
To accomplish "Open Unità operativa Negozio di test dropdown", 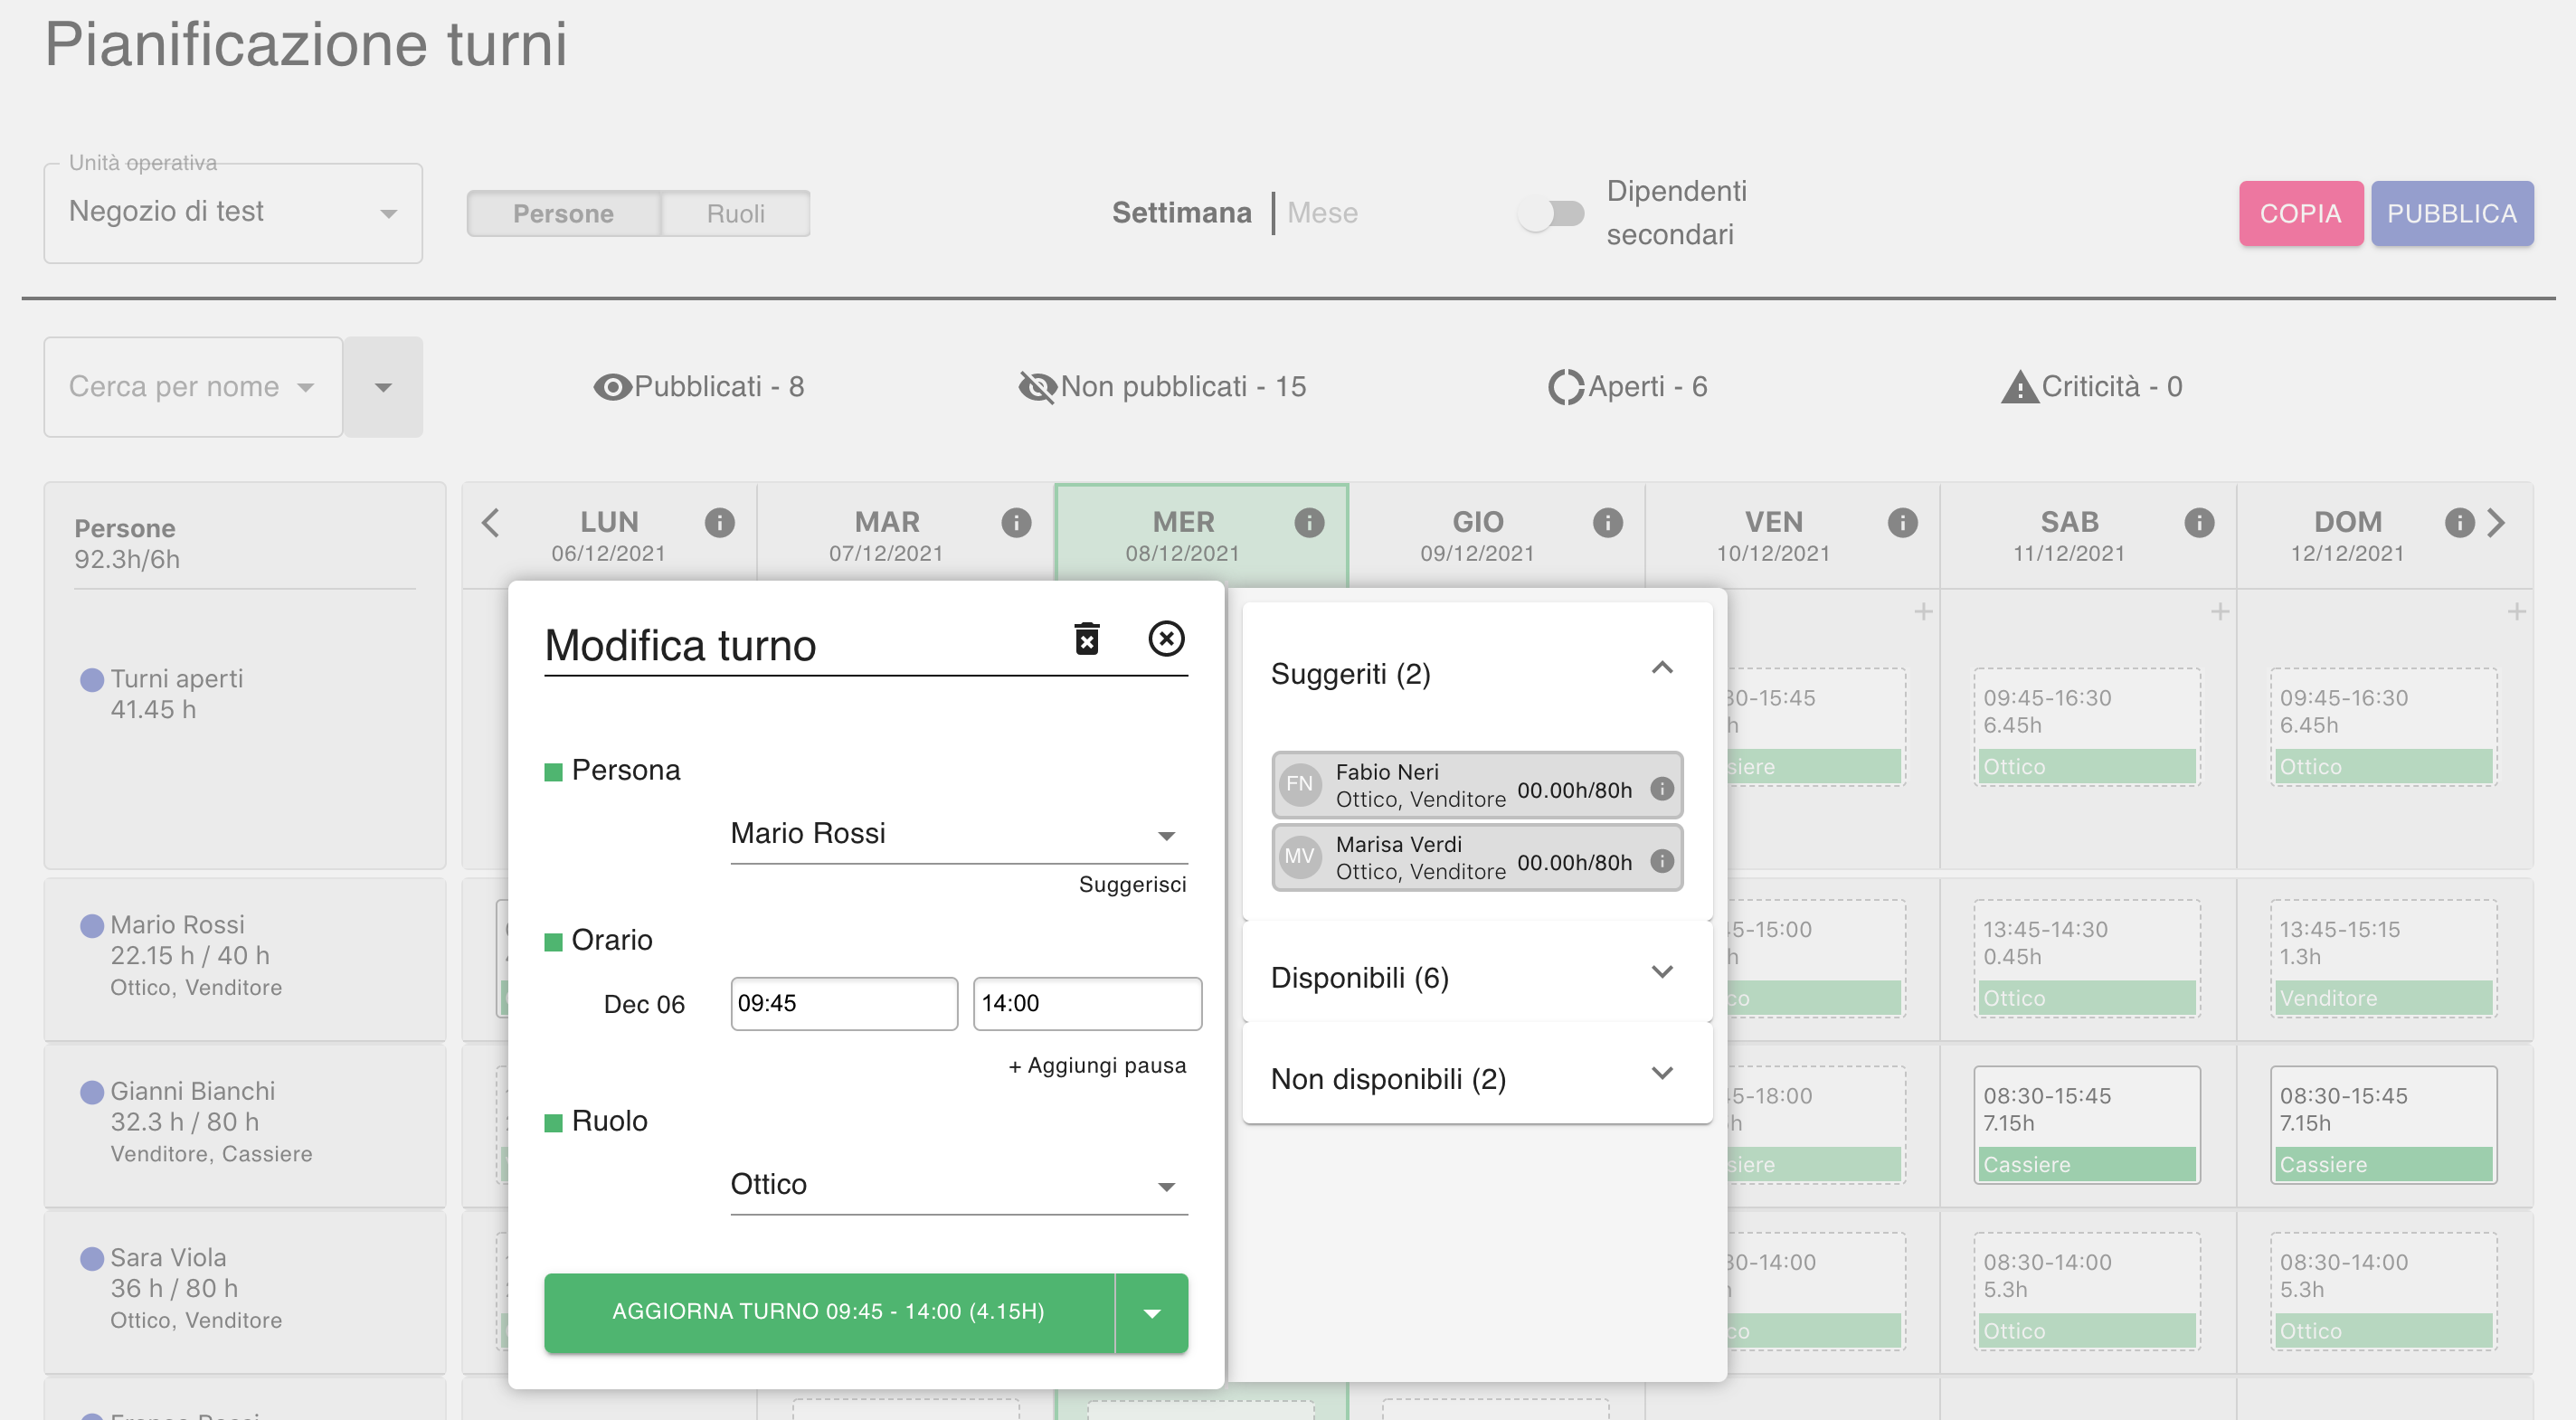I will point(233,213).
